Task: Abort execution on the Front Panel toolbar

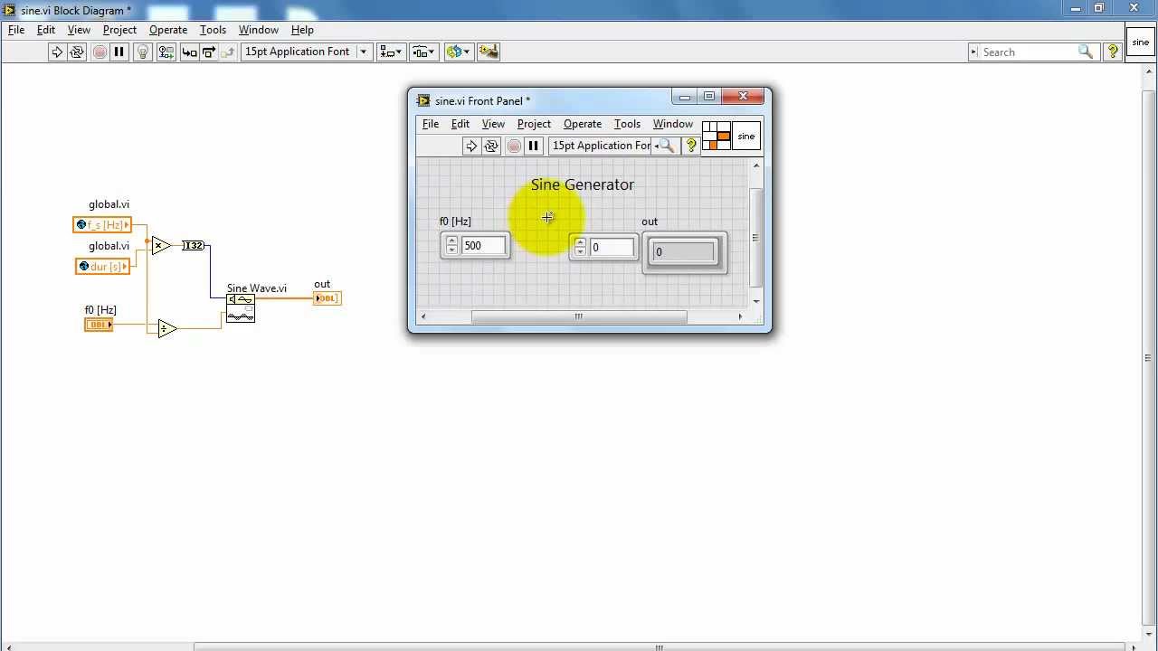Action: 514,146
